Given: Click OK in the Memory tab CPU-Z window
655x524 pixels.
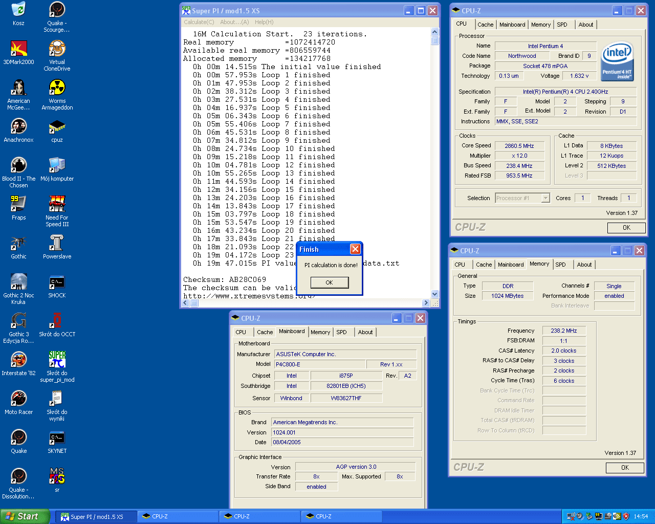Looking at the screenshot, I should (x=625, y=468).
